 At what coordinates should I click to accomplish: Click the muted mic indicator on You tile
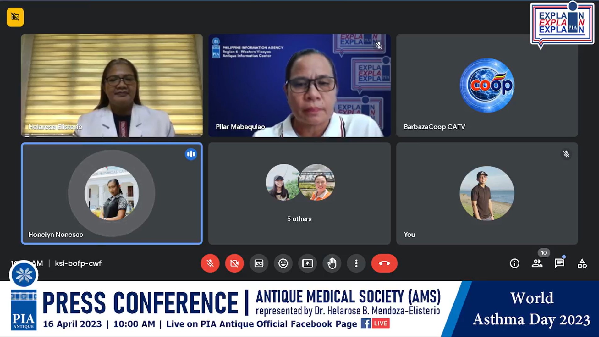(x=566, y=154)
